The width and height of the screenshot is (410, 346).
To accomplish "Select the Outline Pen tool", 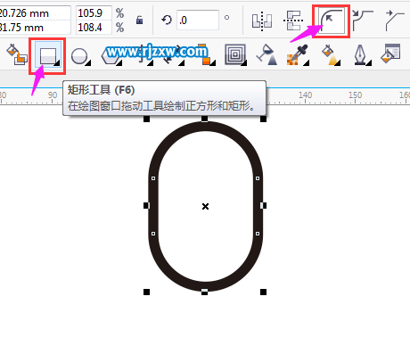I will pyautogui.click(x=361, y=54).
